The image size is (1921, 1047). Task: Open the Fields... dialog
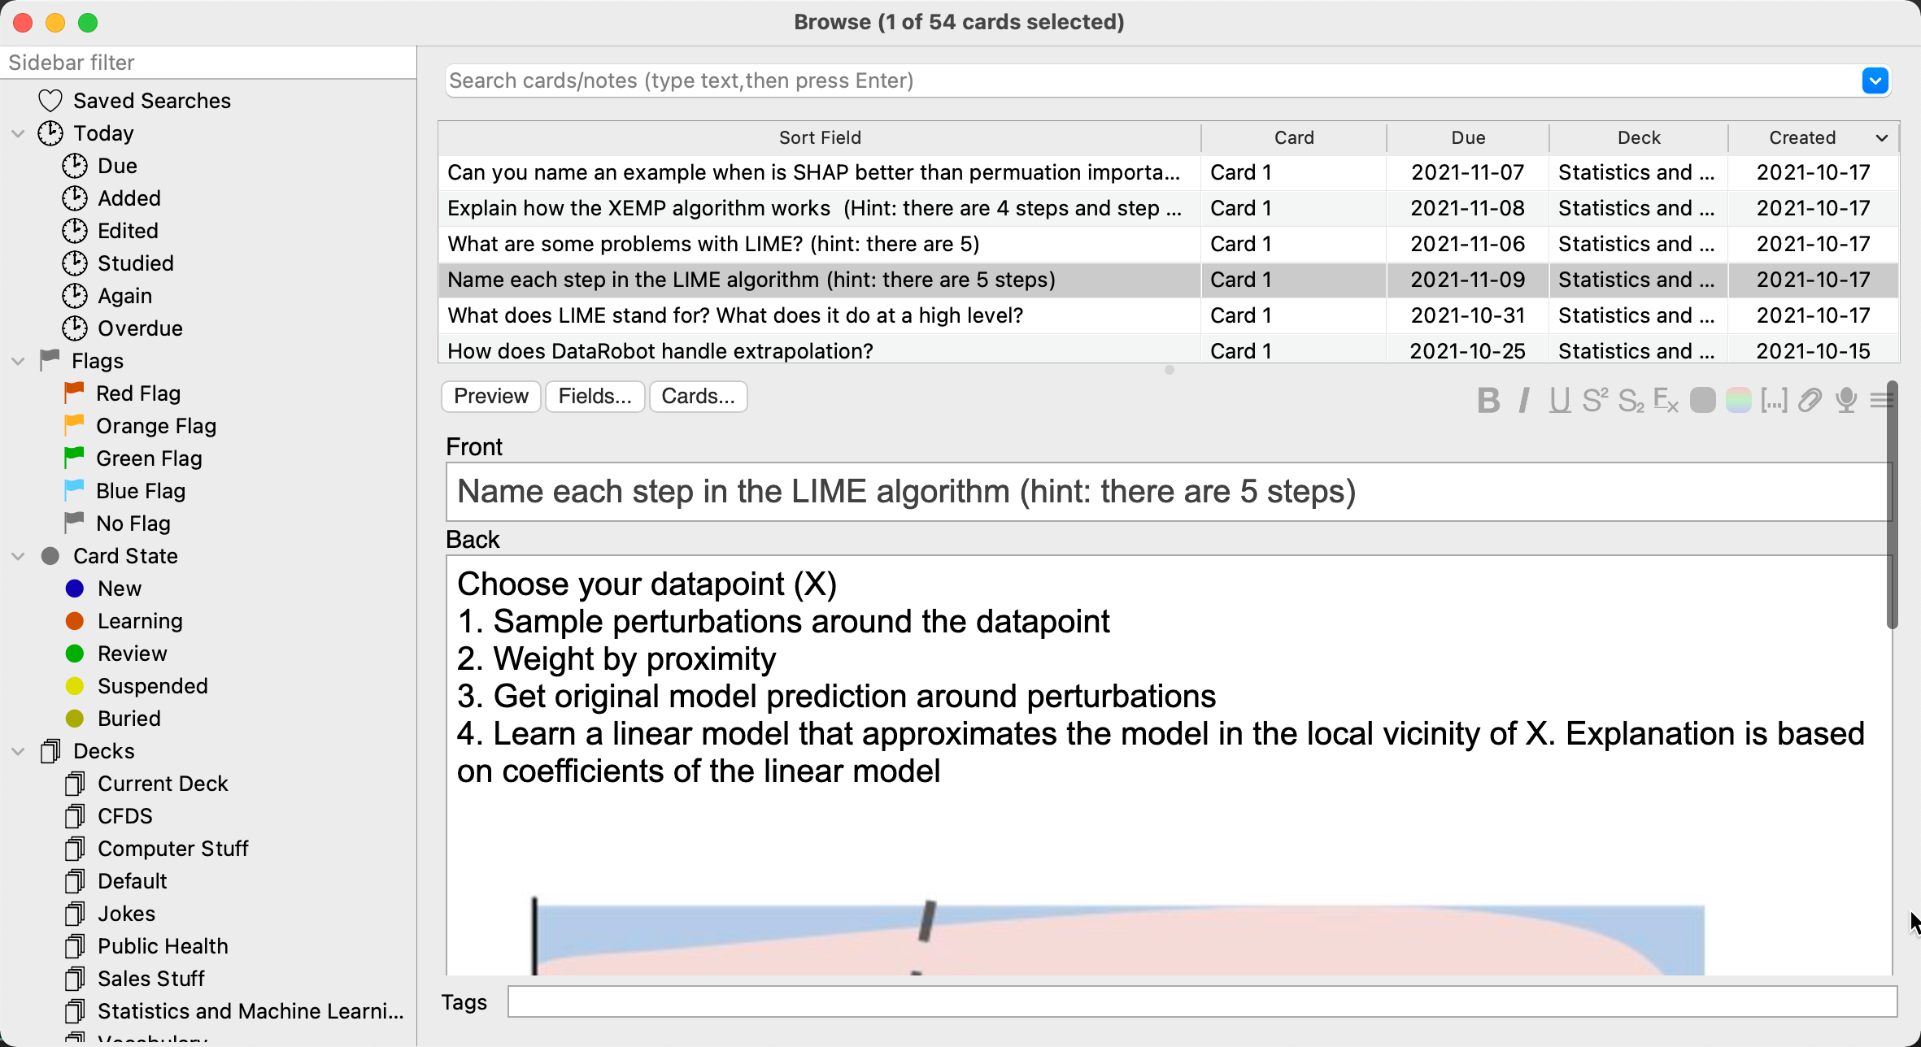coord(595,396)
